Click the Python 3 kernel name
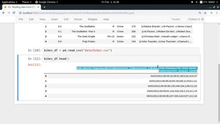The height and width of the screenshot is (124, 220). [x=194, y=19]
